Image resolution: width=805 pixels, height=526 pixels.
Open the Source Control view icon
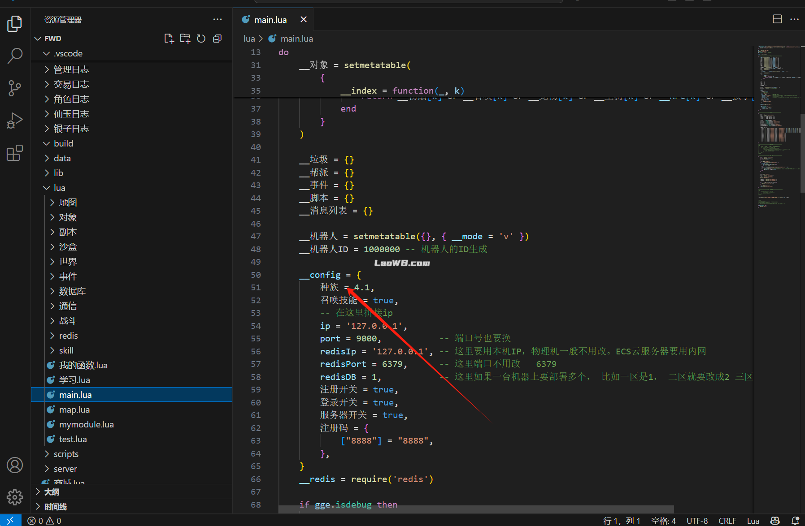(15, 88)
